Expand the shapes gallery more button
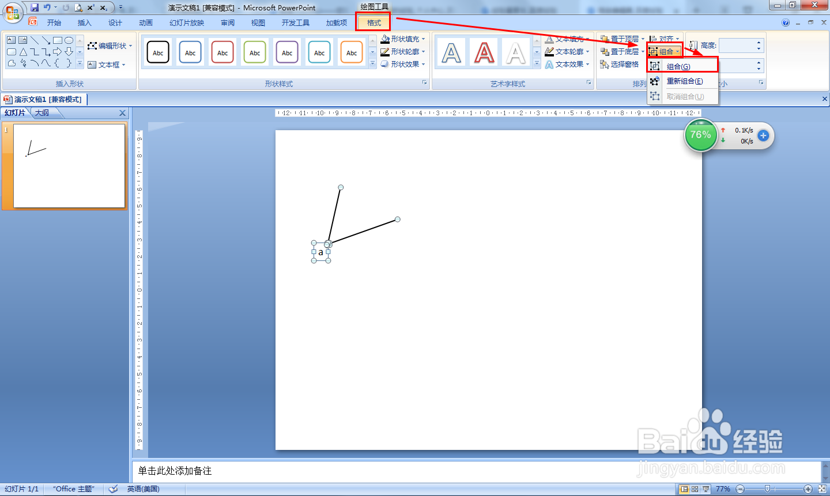The width and height of the screenshot is (830, 496). click(x=80, y=63)
